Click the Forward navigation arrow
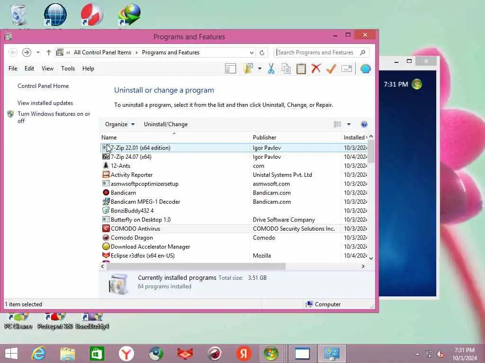485x363 pixels. 27,52
